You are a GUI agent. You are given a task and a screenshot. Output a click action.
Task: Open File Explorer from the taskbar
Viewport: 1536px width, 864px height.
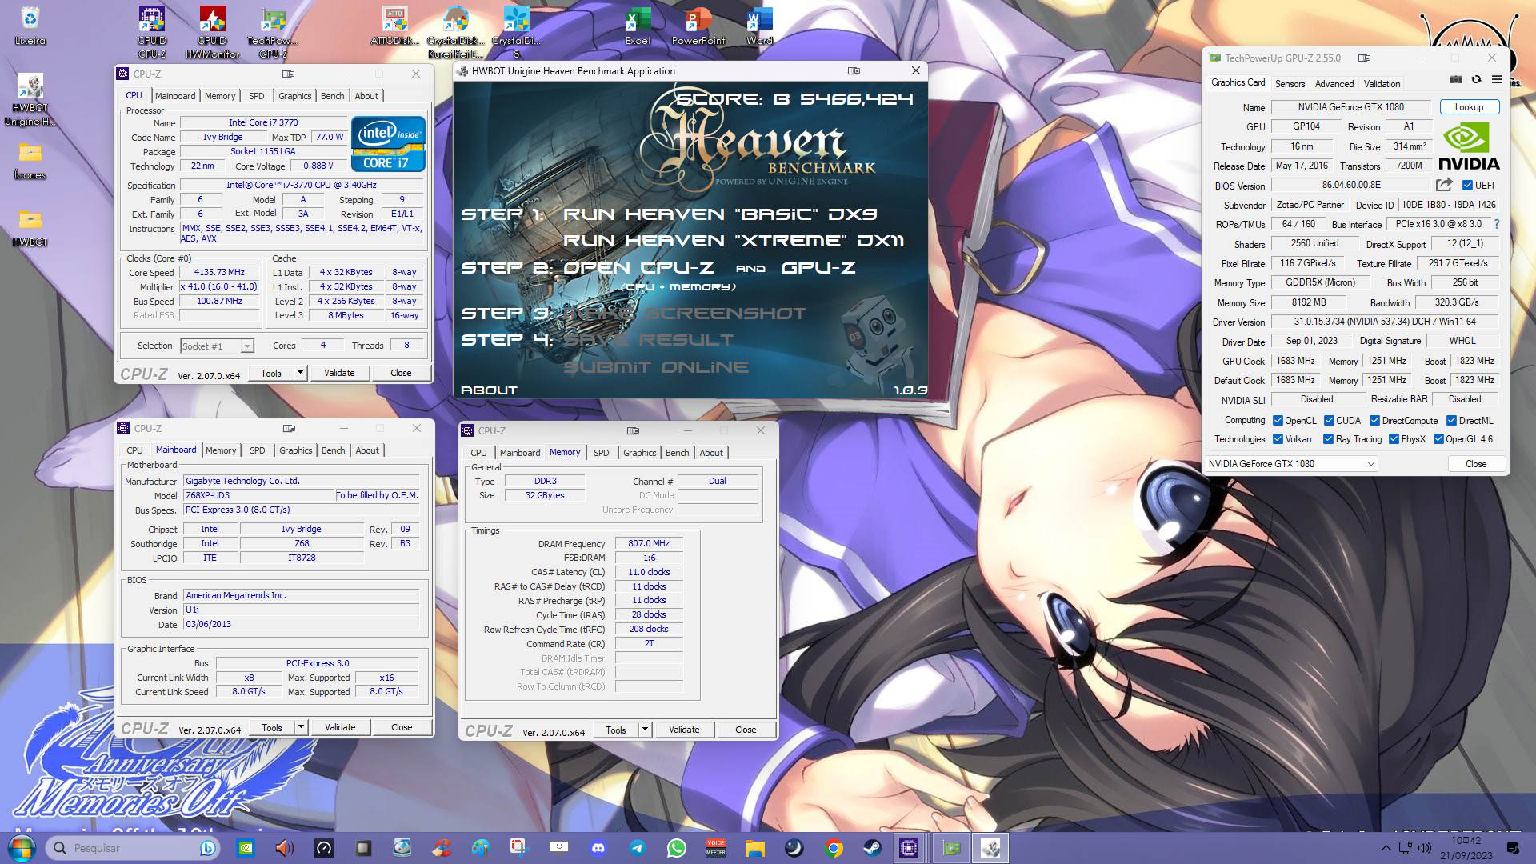(x=754, y=848)
